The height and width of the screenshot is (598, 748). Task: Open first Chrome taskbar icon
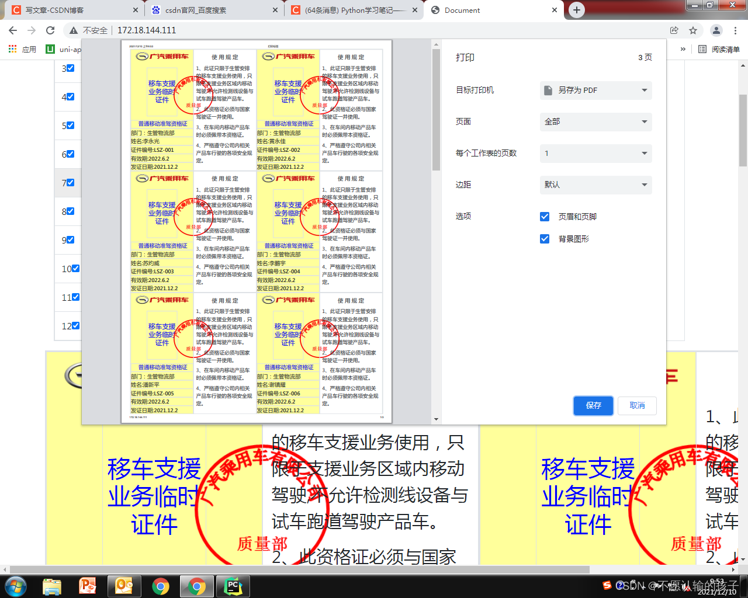click(x=161, y=586)
